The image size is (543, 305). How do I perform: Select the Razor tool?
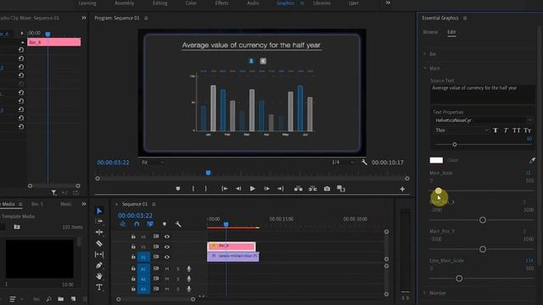[x=99, y=243]
